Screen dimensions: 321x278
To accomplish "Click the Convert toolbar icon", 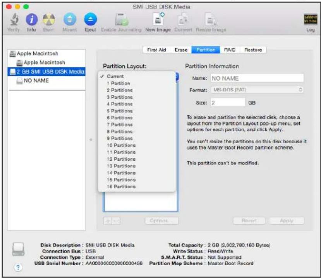I will click(x=183, y=19).
